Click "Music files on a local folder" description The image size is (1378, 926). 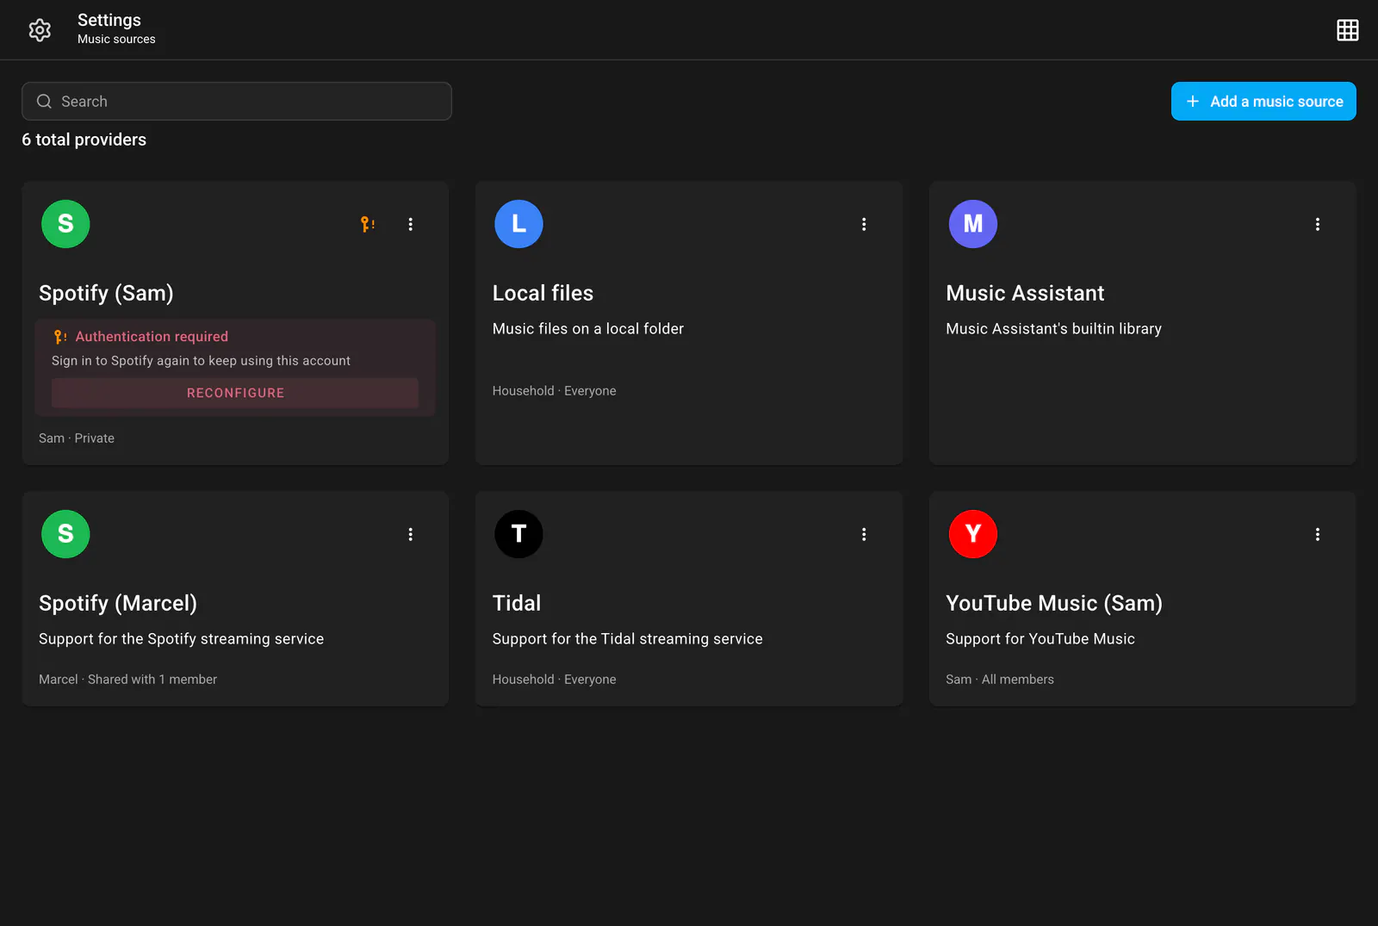click(588, 329)
